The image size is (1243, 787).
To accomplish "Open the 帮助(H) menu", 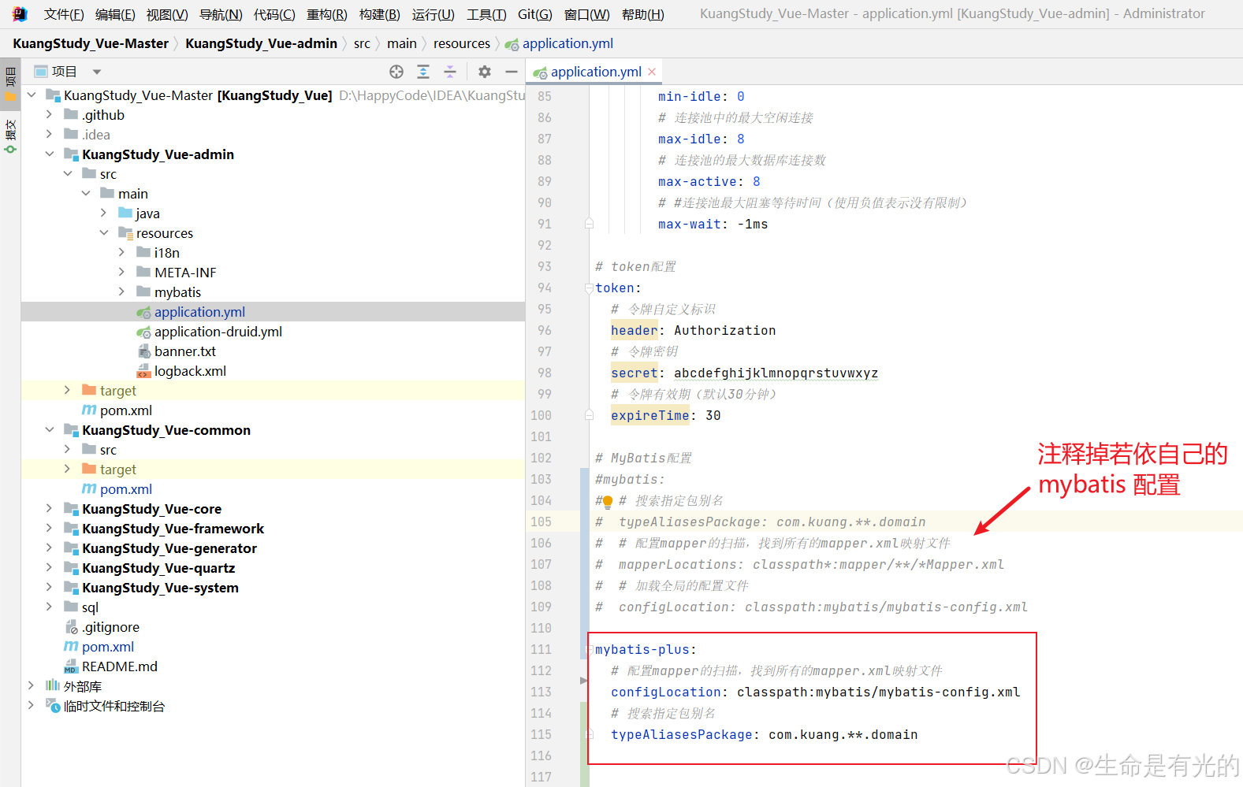I will coord(643,14).
